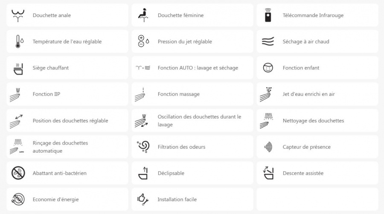Click the Jet d'eau enrichi en air card

click(317, 94)
